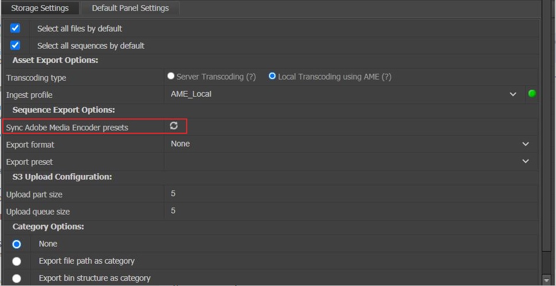Select Local Transcoding using AME radio option
Viewport: 556px width, 286px height.
272,76
